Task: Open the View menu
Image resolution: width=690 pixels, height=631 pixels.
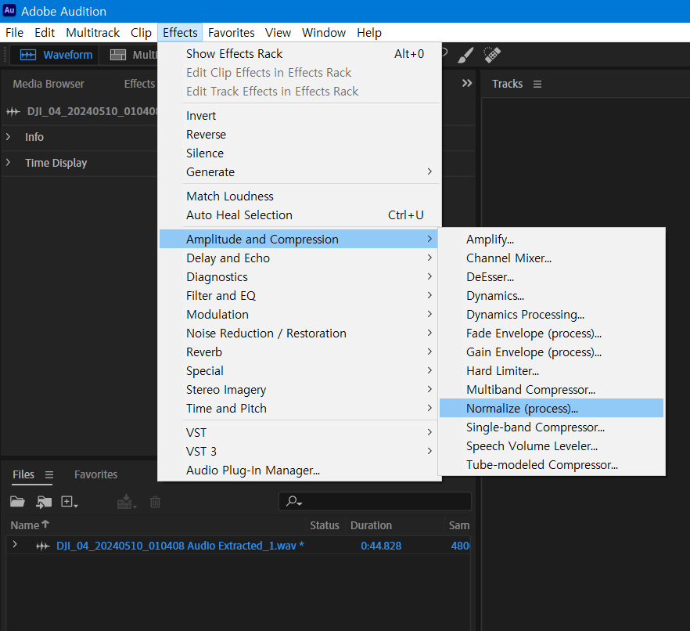Action: (x=278, y=33)
